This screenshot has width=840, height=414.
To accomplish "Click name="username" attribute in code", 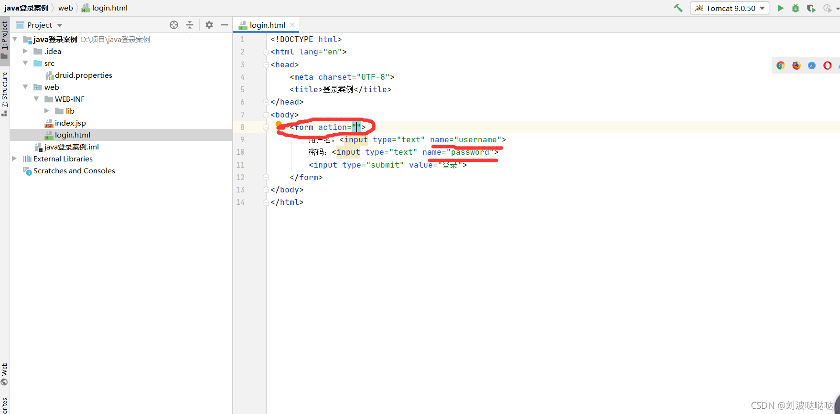I will pyautogui.click(x=465, y=139).
